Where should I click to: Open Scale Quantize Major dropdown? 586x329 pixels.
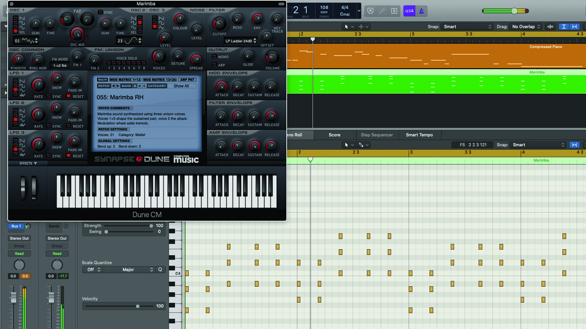[x=129, y=270]
